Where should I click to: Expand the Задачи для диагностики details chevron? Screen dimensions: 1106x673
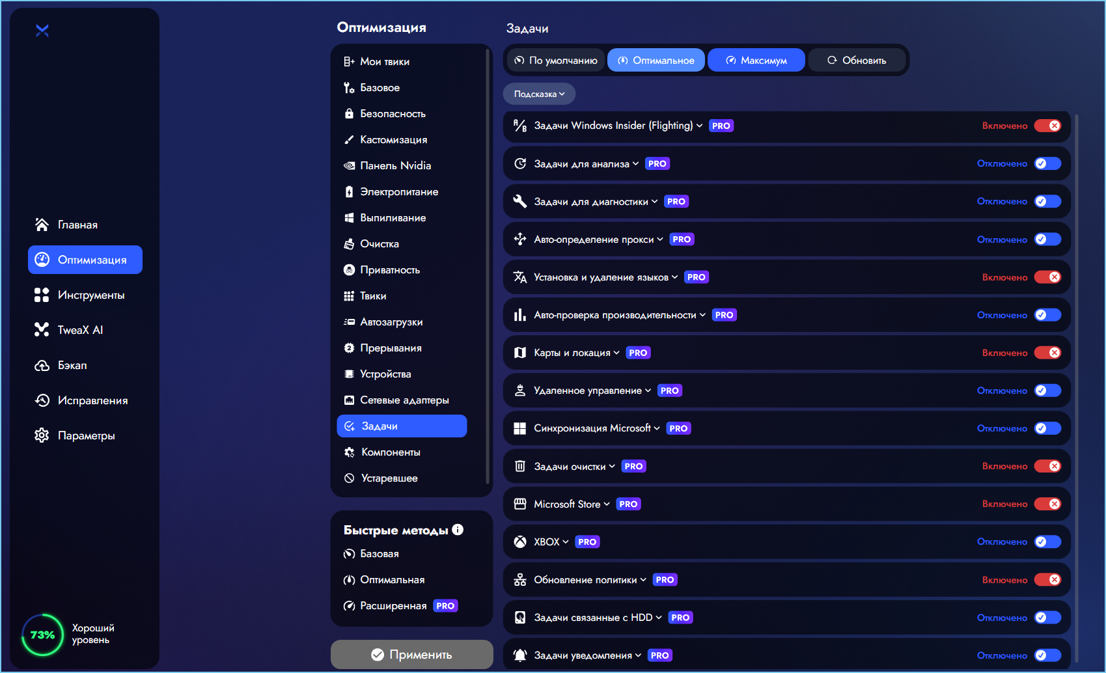(654, 202)
